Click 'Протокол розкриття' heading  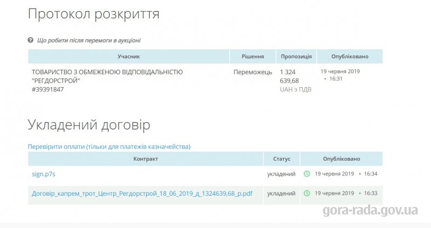coord(94,14)
